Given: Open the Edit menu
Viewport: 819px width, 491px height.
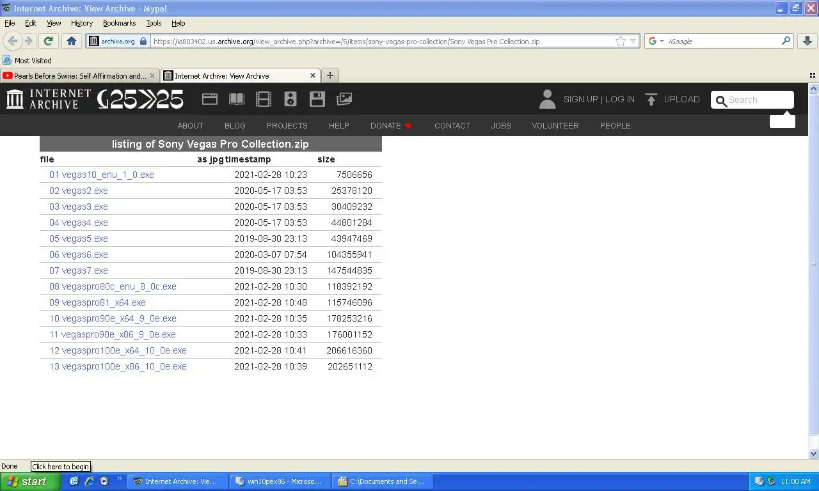Looking at the screenshot, I should [x=31, y=23].
